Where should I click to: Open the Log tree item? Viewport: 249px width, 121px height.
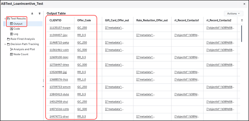coord(16,34)
